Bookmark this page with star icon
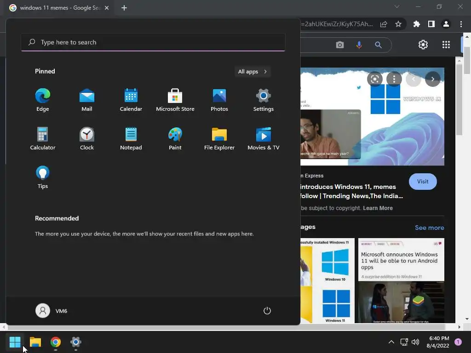Viewport: 471px width, 353px height. [x=398, y=24]
